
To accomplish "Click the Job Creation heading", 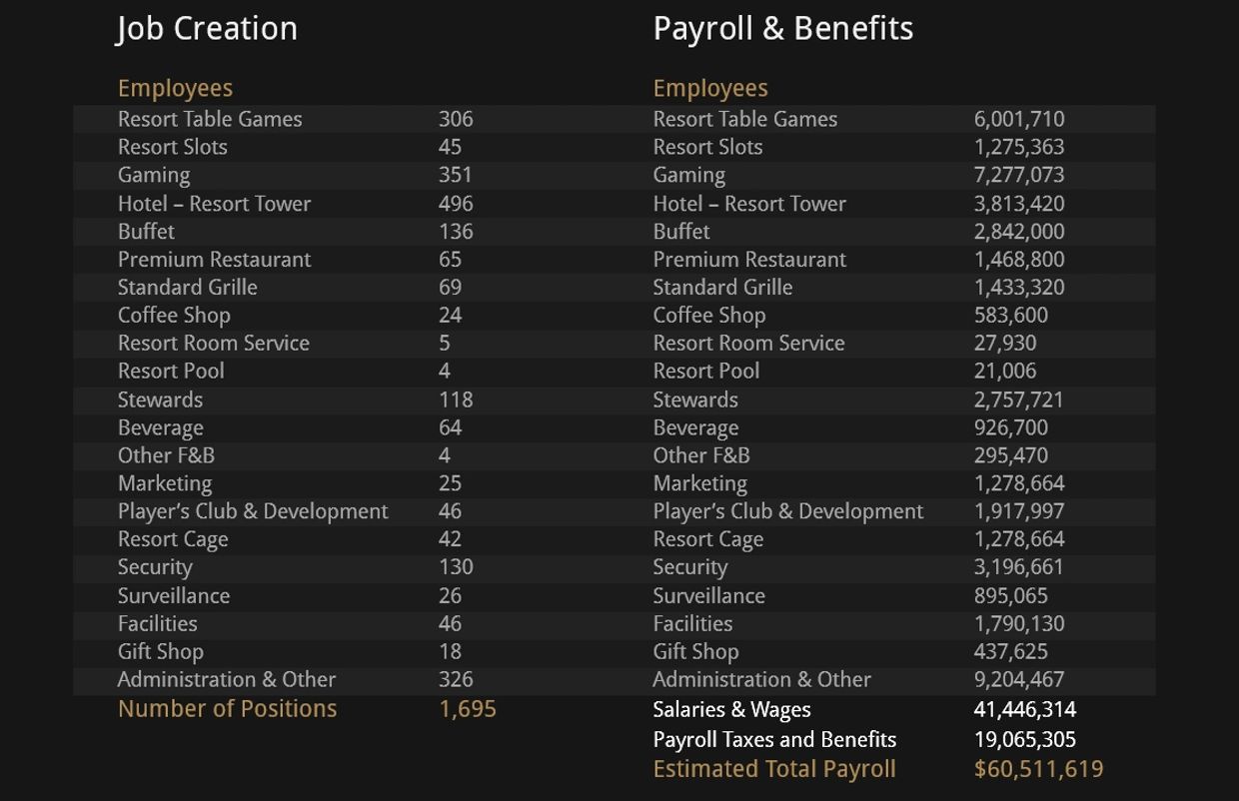I will click(207, 29).
